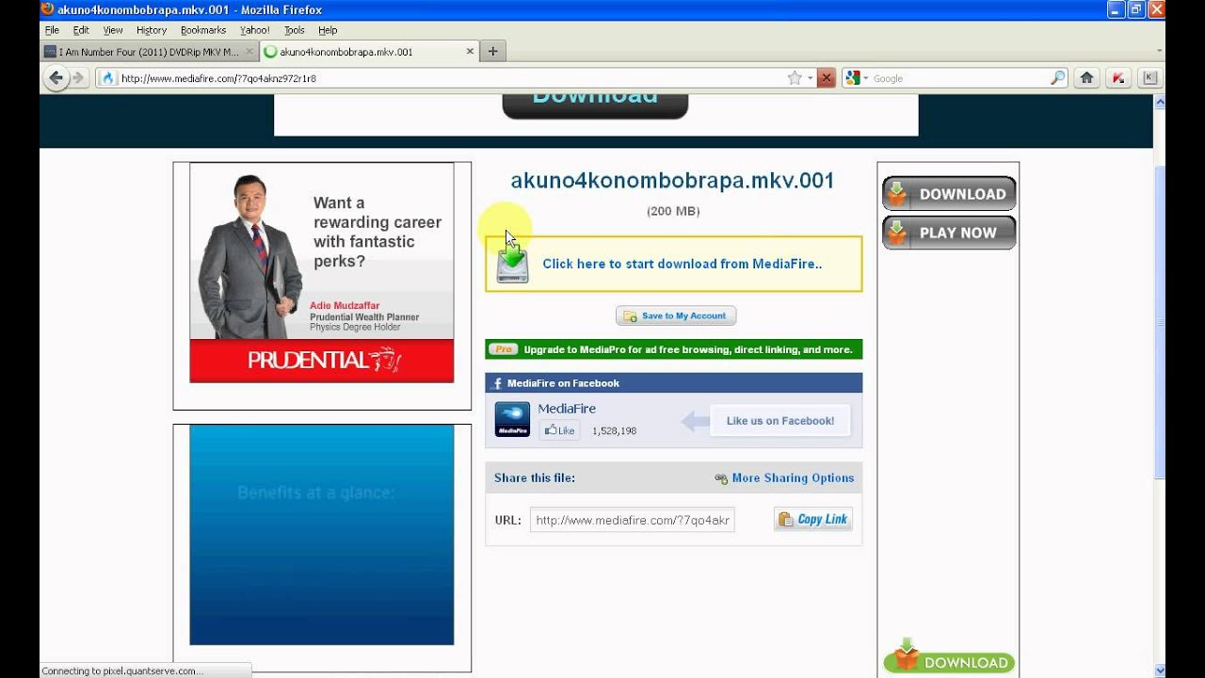Click the MediaFire Facebook page logo
Screen dimensions: 1205x678
[512, 419]
